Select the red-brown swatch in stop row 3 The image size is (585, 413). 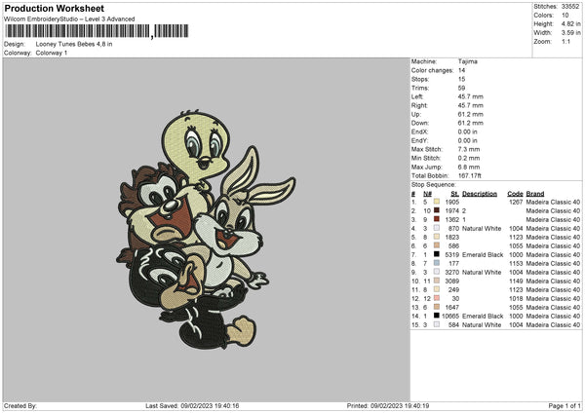point(437,219)
